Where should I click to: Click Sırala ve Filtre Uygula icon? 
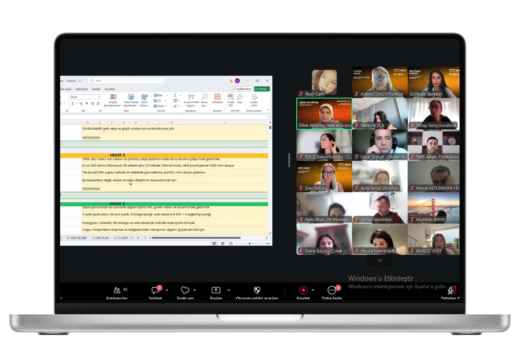tap(191, 100)
